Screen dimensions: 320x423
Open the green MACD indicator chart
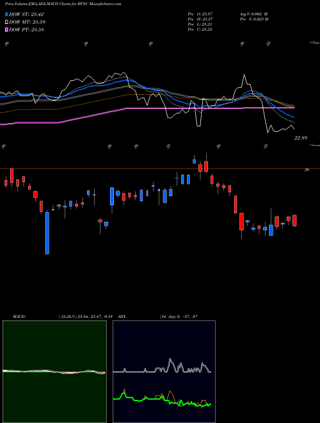coord(54,372)
